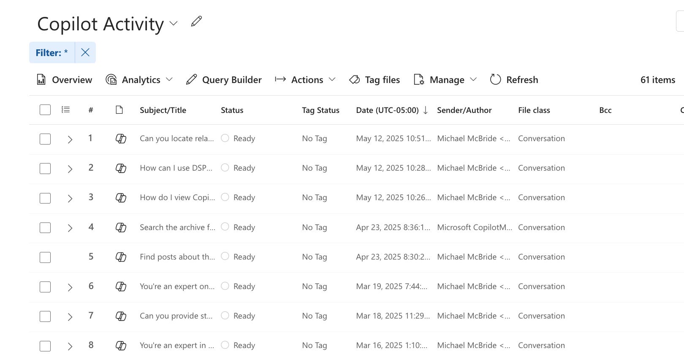Tick the select-all checkbox in the header

pos(45,110)
